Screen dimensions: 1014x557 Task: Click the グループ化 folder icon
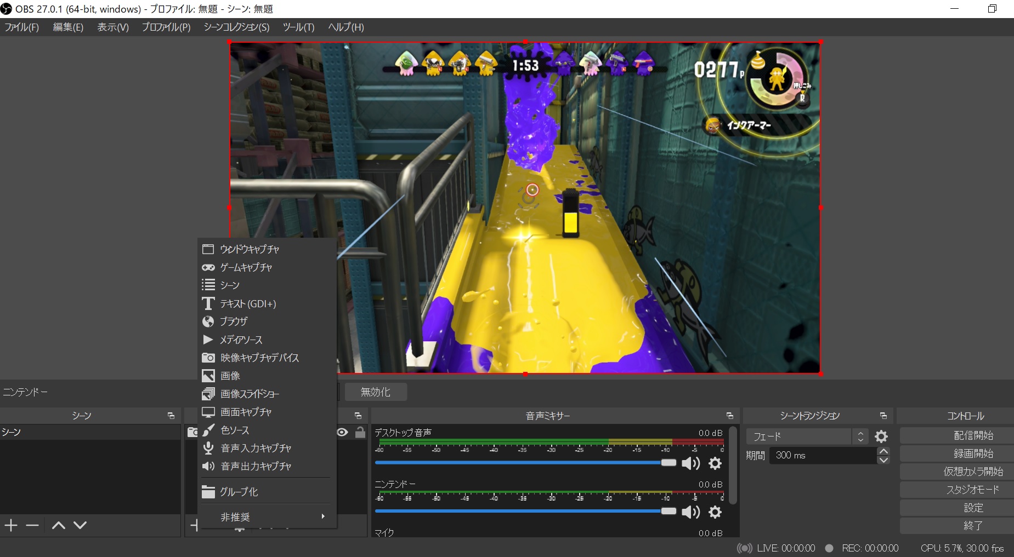click(x=208, y=492)
